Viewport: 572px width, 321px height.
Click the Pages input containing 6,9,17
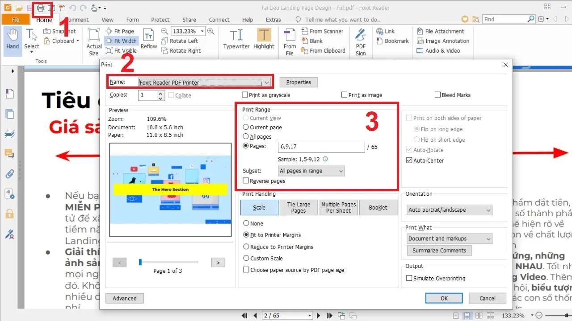[x=321, y=147]
